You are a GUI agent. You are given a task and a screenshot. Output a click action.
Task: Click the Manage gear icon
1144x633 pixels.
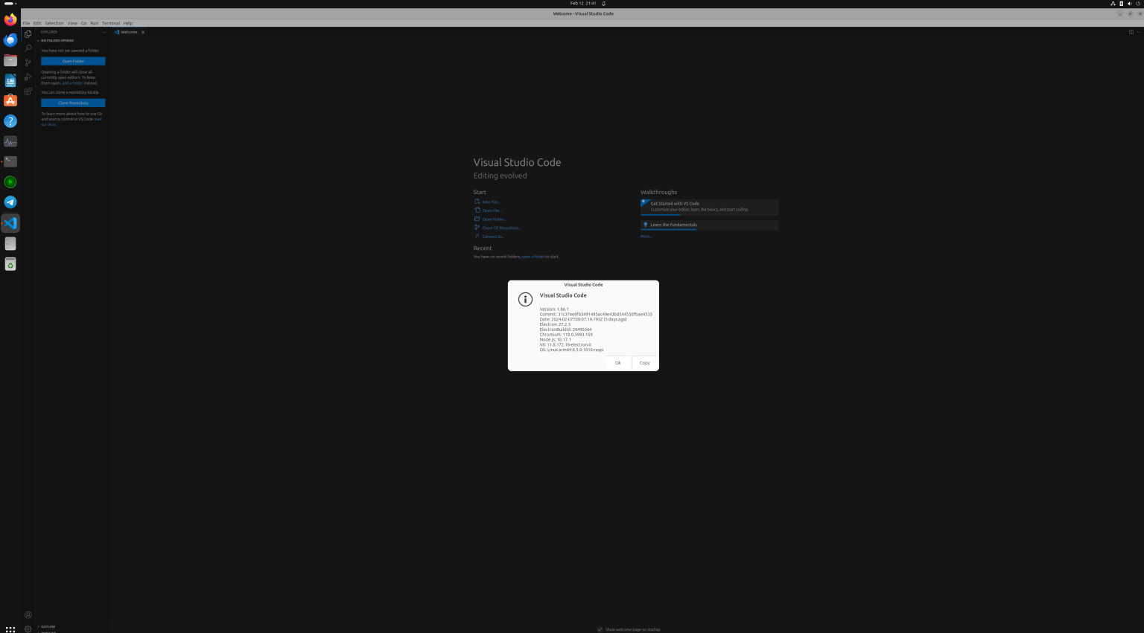point(27,629)
